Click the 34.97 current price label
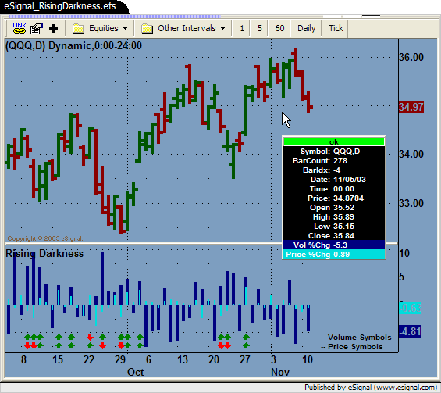441x393 pixels. [411, 107]
